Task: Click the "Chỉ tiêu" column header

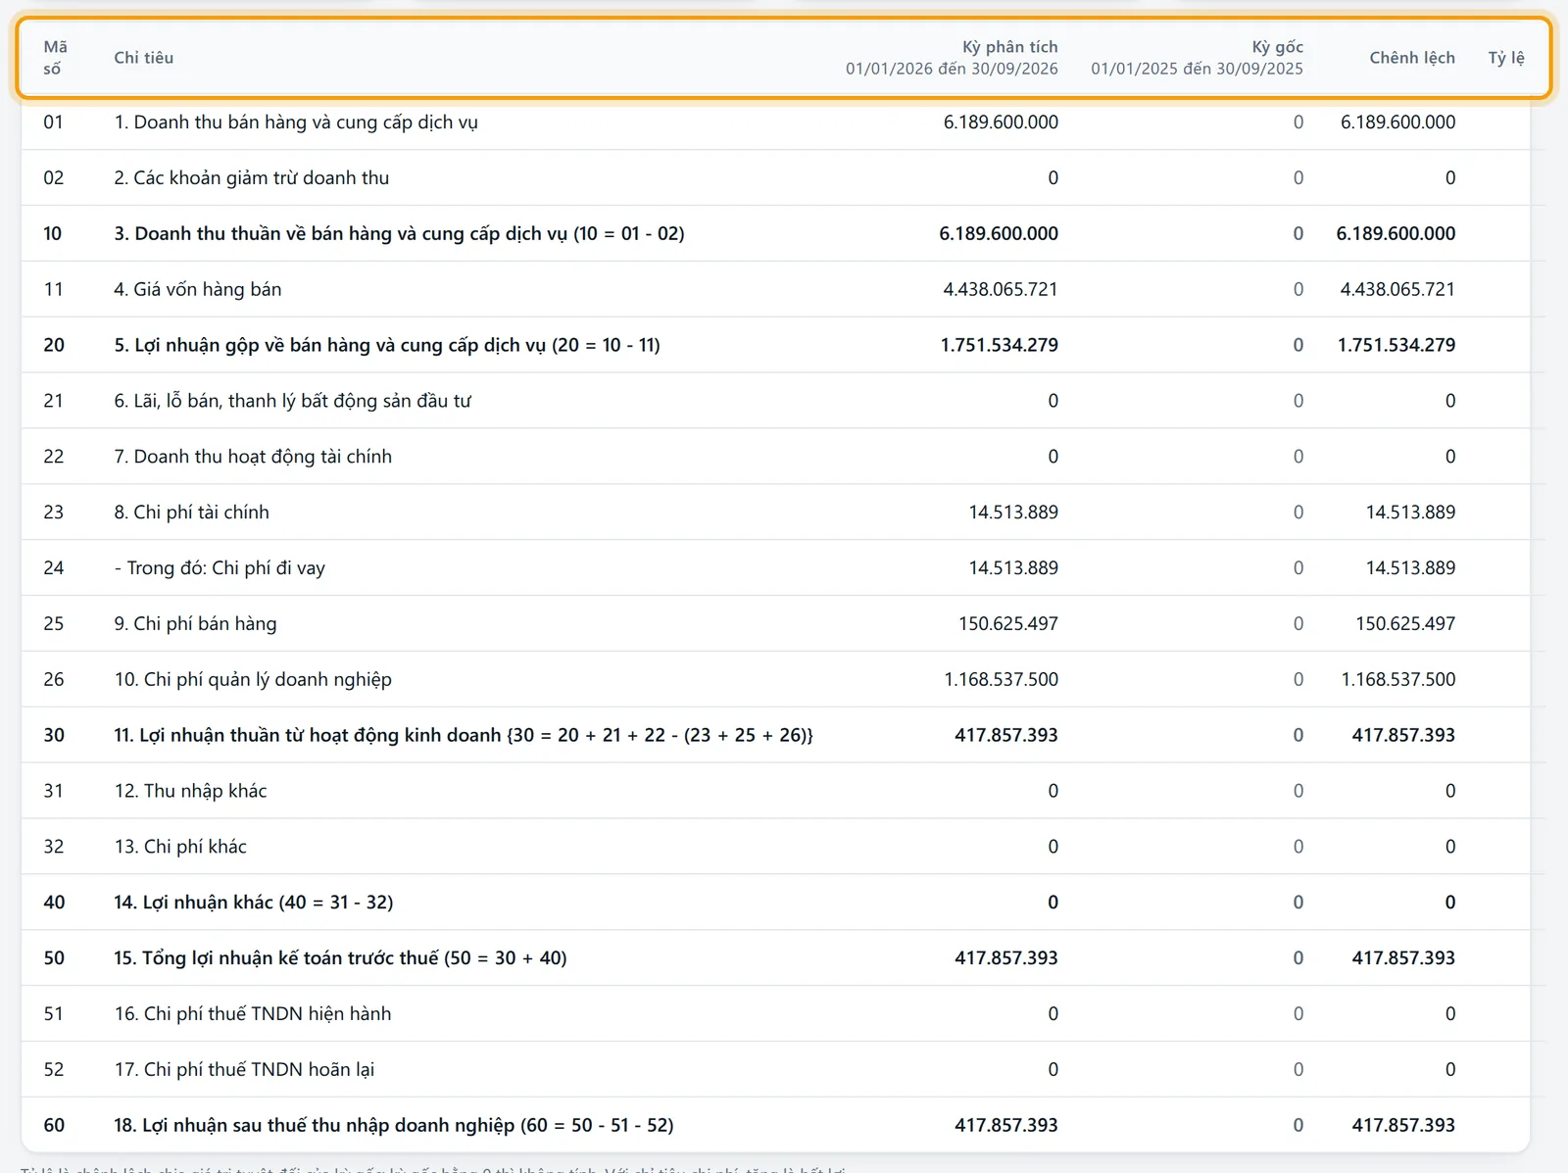Action: point(144,58)
